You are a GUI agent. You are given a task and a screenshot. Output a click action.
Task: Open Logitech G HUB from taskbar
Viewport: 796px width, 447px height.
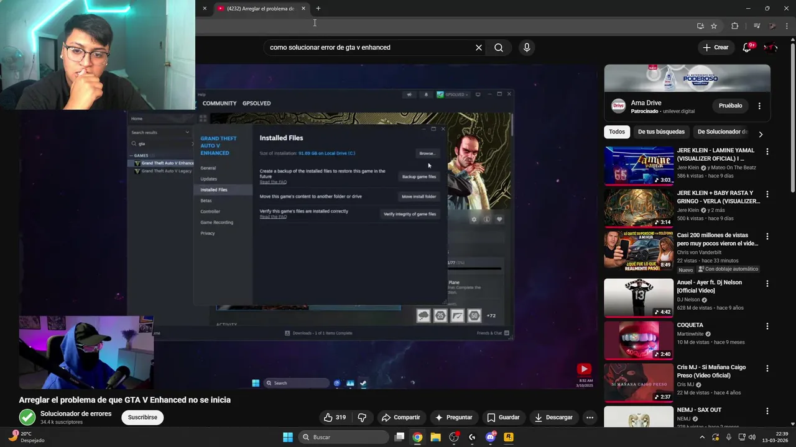pyautogui.click(x=472, y=437)
